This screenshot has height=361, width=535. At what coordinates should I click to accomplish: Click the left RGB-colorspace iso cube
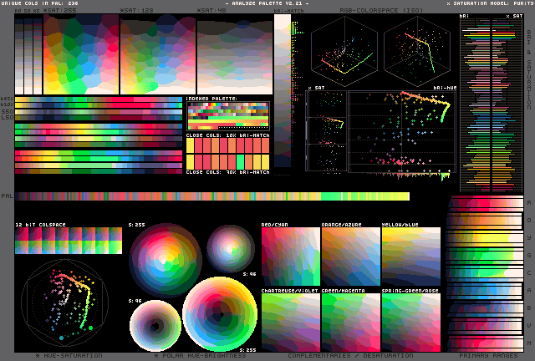[x=344, y=48]
